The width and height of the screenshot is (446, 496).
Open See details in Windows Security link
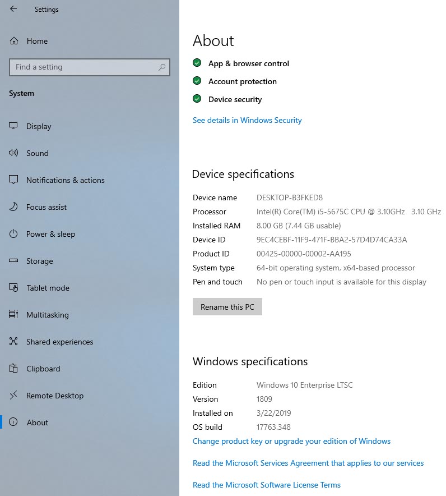point(247,120)
